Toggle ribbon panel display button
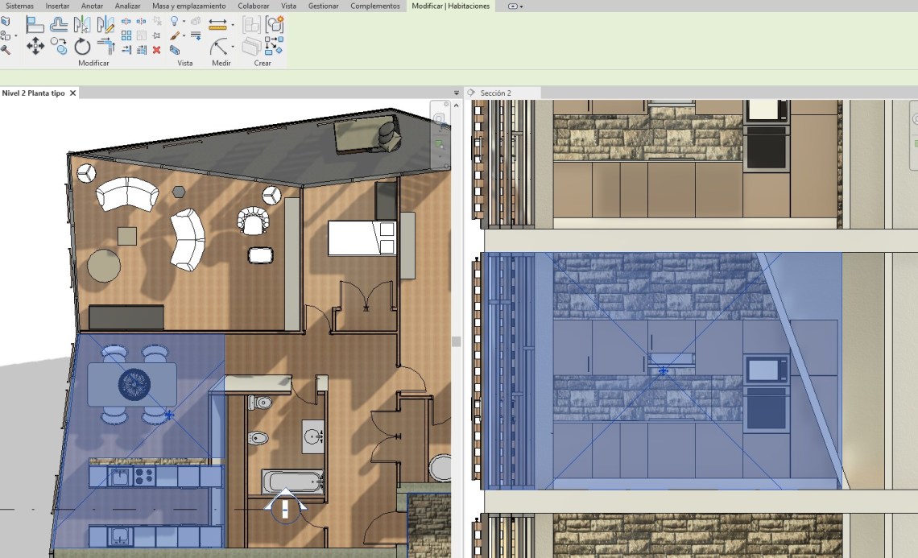 pos(515,6)
